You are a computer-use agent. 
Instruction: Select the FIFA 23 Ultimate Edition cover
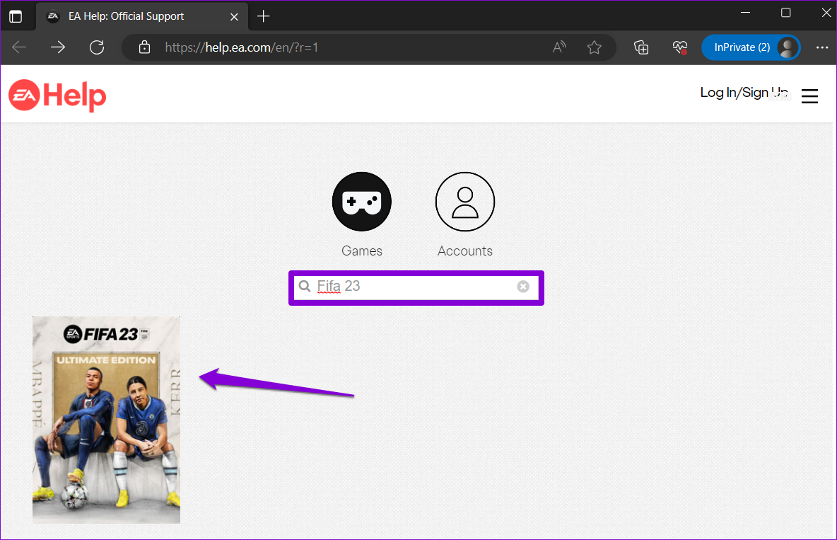tap(106, 420)
